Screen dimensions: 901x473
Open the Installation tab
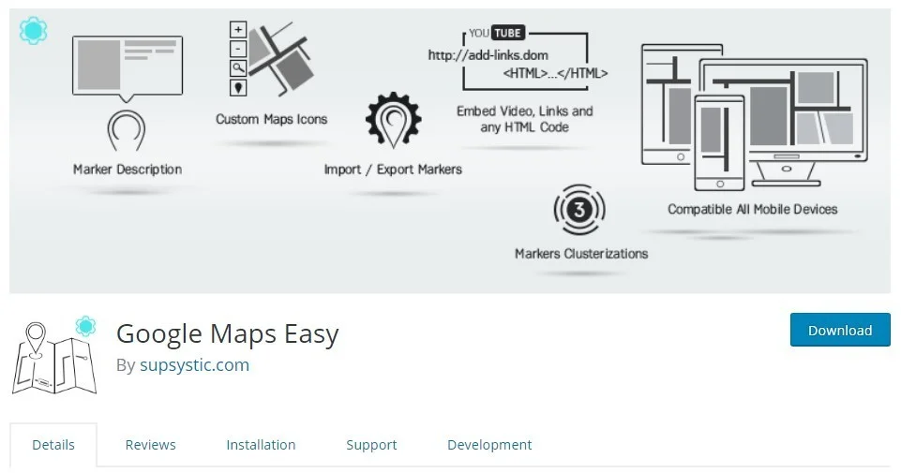[261, 445]
